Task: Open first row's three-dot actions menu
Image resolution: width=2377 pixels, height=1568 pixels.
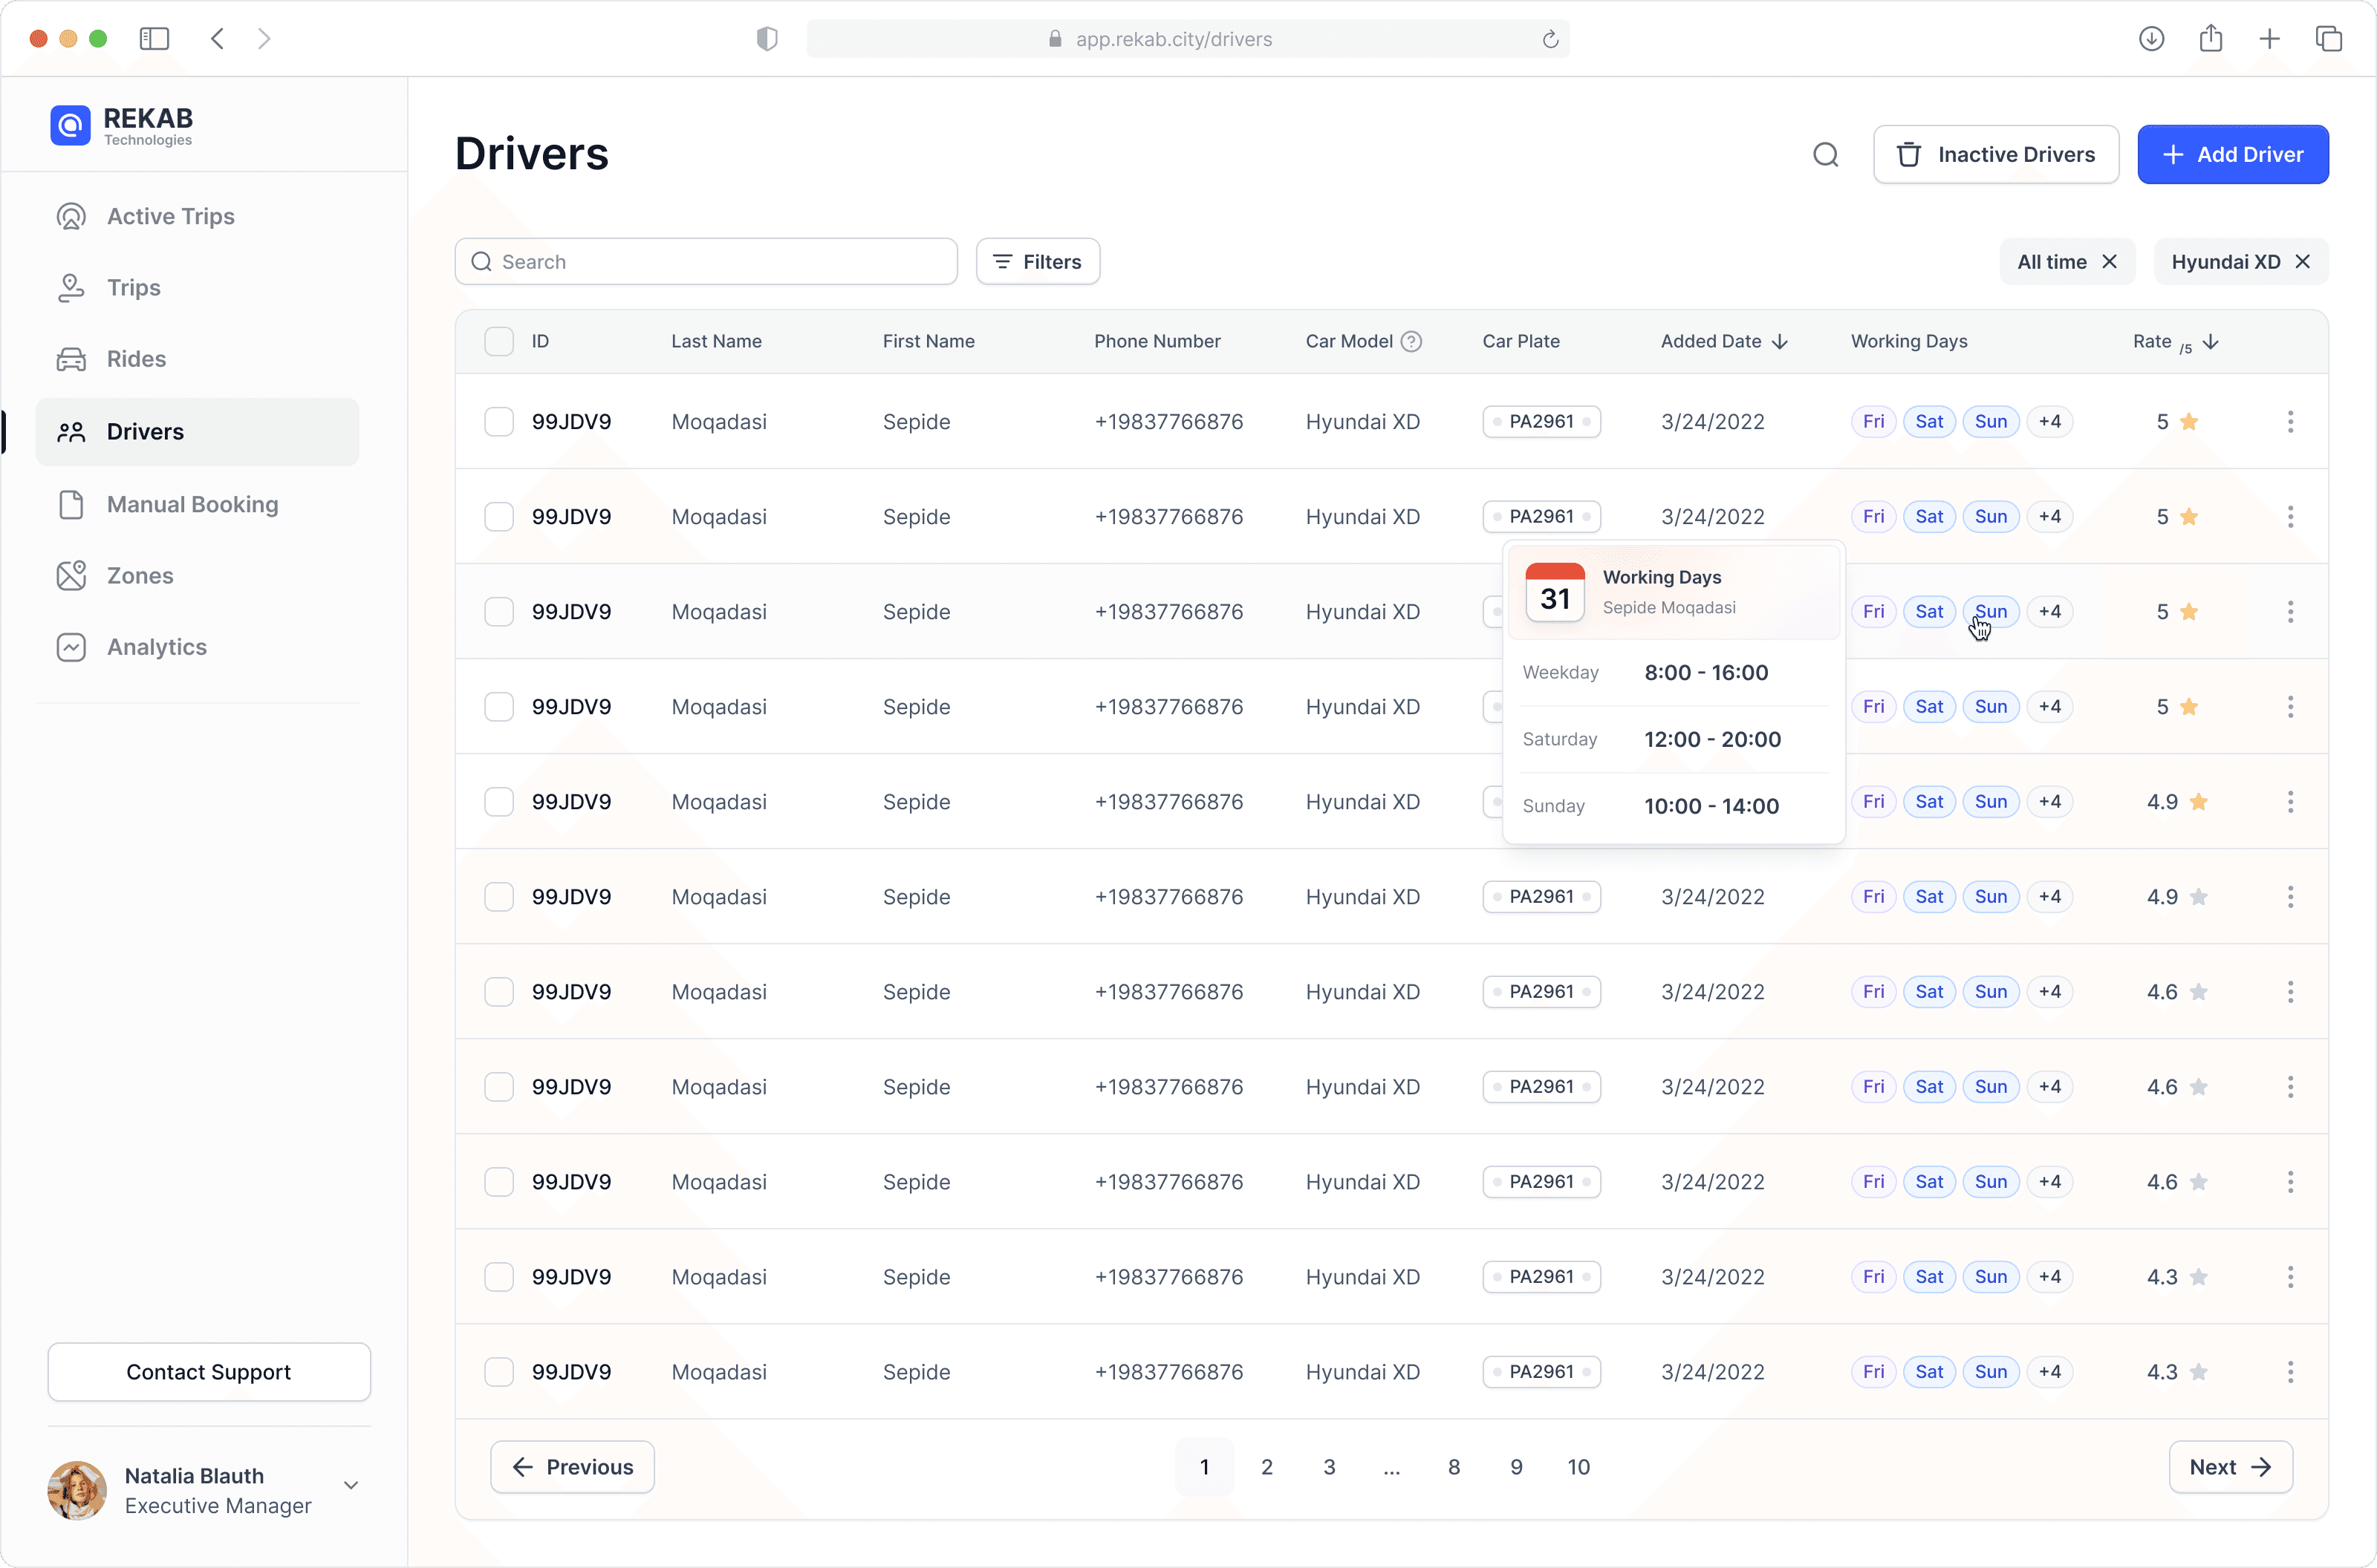Action: (2290, 421)
